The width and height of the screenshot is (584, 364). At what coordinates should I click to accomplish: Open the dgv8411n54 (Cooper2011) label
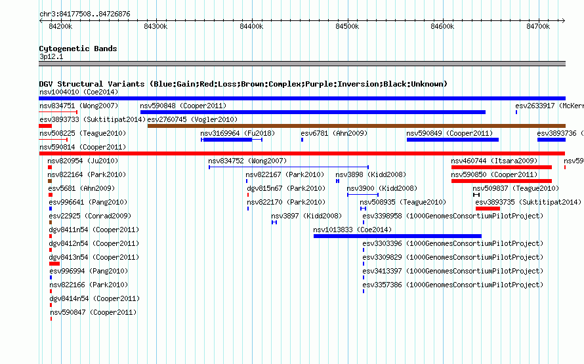[x=94, y=230]
